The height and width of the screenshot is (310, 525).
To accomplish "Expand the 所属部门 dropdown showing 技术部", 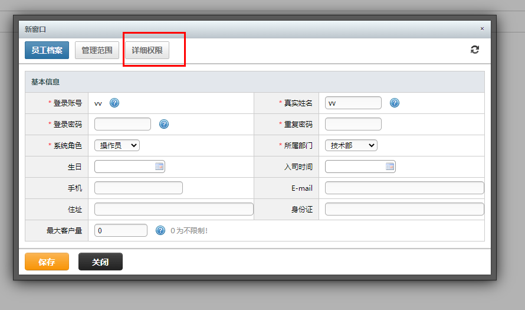I will (x=351, y=145).
